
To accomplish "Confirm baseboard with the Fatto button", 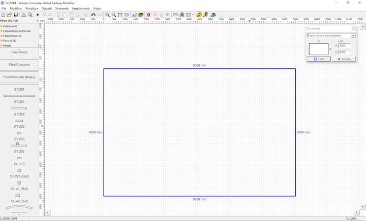I will (319, 59).
